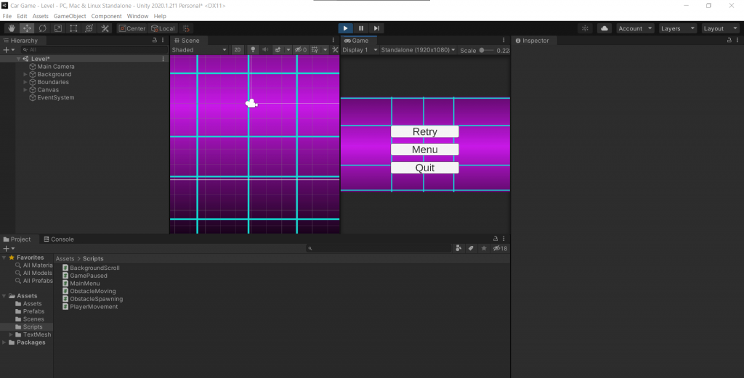Open the Layers dropdown
Screen dimensions: 744x378
(x=677, y=28)
